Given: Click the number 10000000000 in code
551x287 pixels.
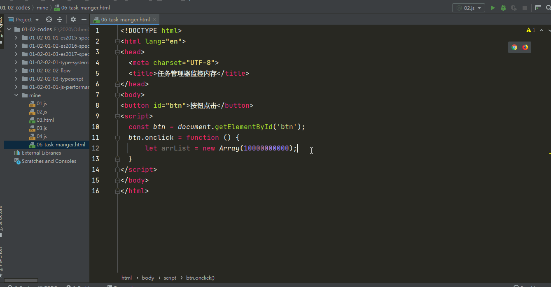Looking at the screenshot, I should click(x=266, y=148).
